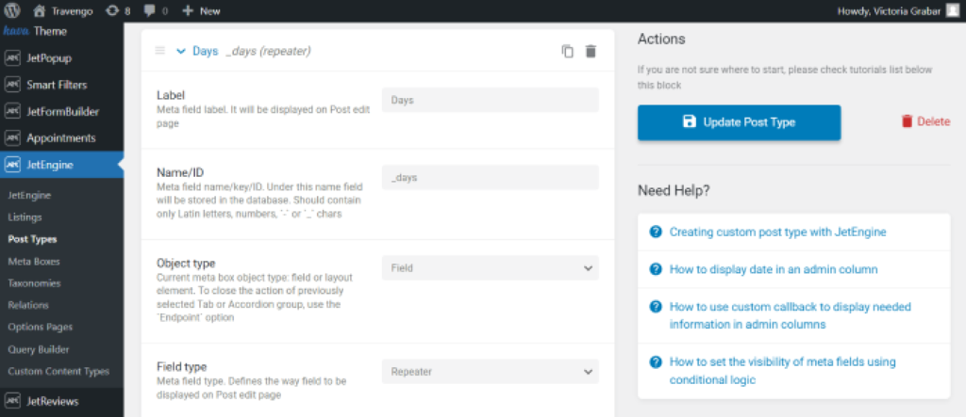This screenshot has width=966, height=417.
Task: Delete the Days field via trash icon
Action: click(591, 51)
